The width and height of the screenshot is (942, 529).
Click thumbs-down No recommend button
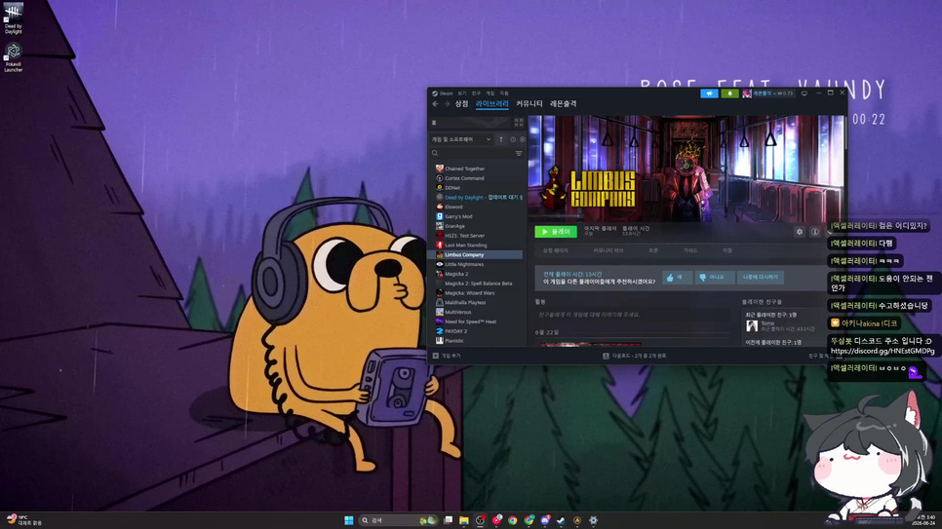[714, 278]
